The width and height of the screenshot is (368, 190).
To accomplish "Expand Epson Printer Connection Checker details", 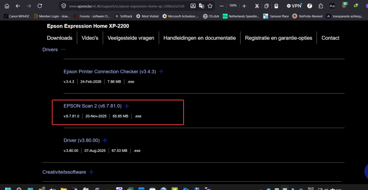I will [161, 72].
